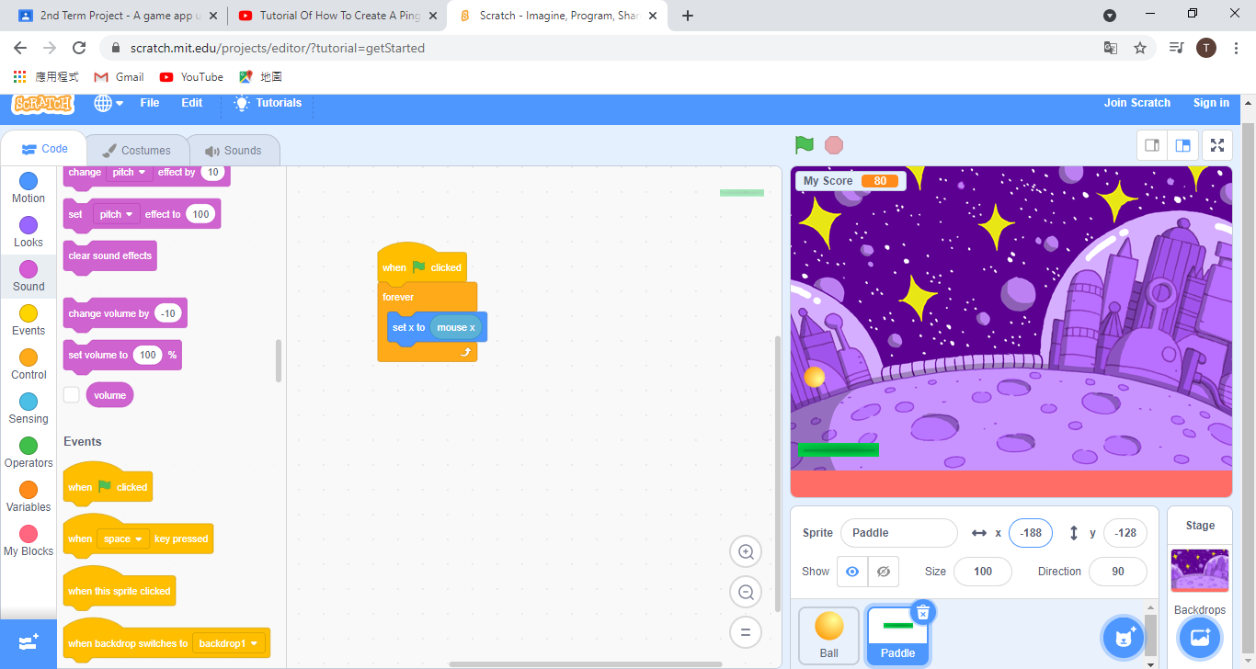Expand the space key dropdown in block
This screenshot has width=1256, height=669.
125,539
